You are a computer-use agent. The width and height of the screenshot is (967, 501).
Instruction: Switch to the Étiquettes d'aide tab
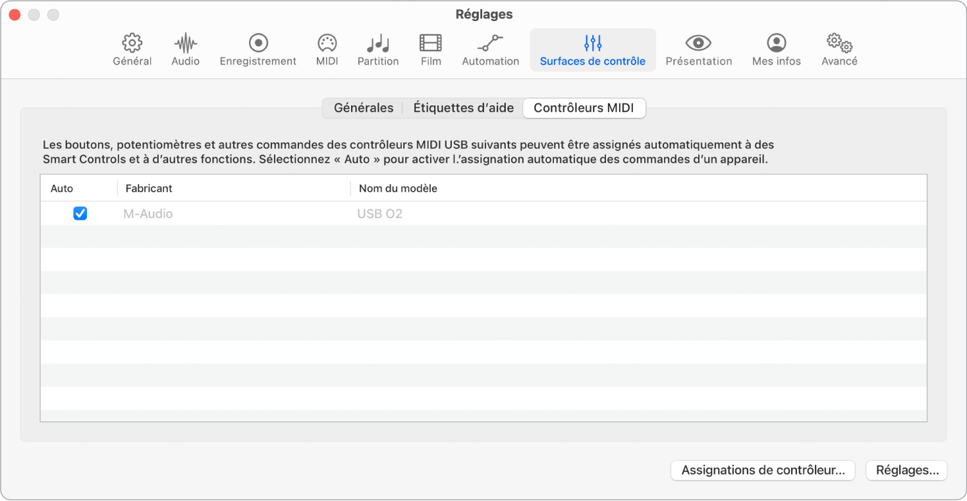tap(463, 108)
